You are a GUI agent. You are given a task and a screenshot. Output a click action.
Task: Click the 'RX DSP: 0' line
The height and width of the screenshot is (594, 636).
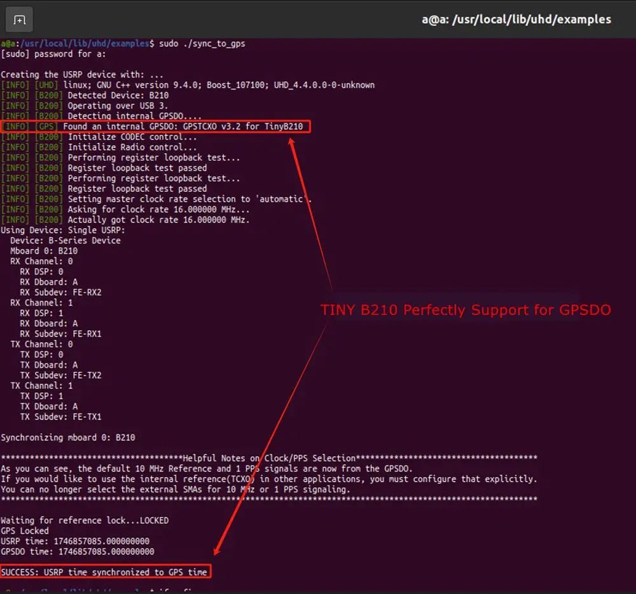point(41,272)
